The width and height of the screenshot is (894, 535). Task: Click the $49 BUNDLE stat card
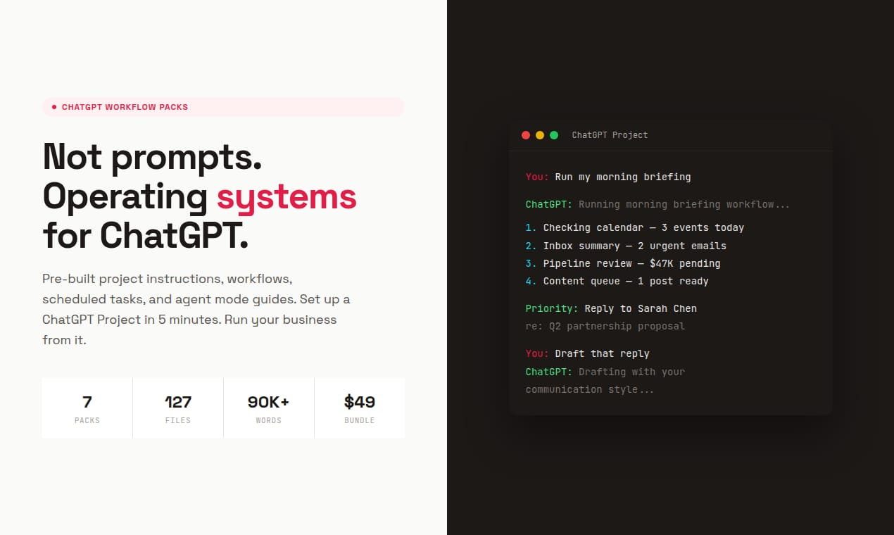click(360, 408)
